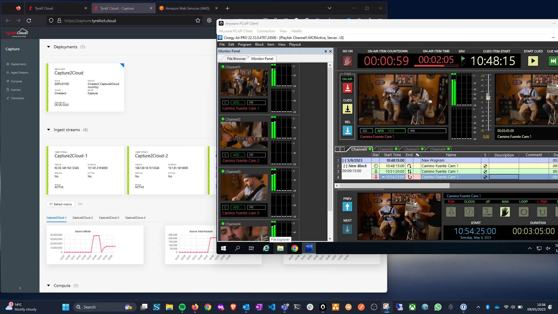
Task: Click the Refresh metrics button
Action: [x=60, y=204]
